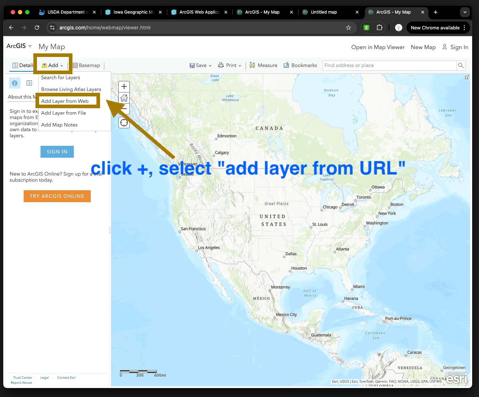Go back to previous page
This screenshot has width=479, height=397.
pyautogui.click(x=11, y=28)
